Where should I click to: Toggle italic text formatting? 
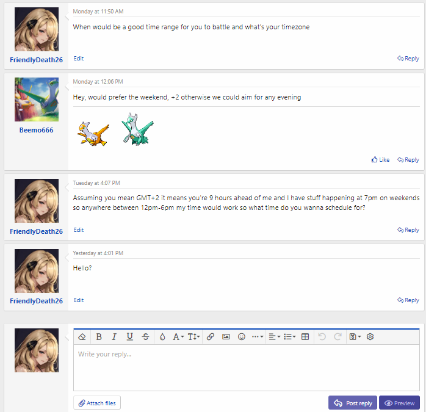coord(114,336)
